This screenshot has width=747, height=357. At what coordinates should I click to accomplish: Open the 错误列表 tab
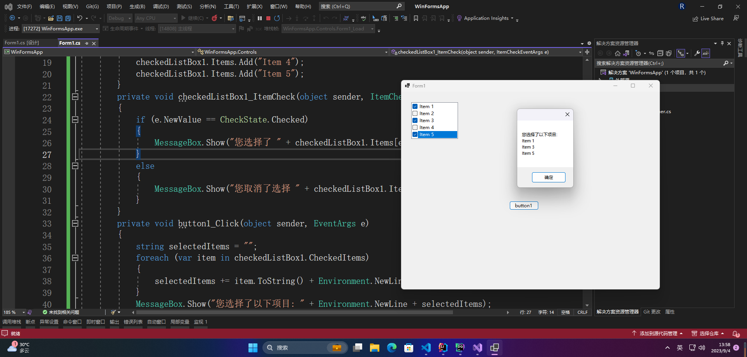pyautogui.click(x=133, y=322)
